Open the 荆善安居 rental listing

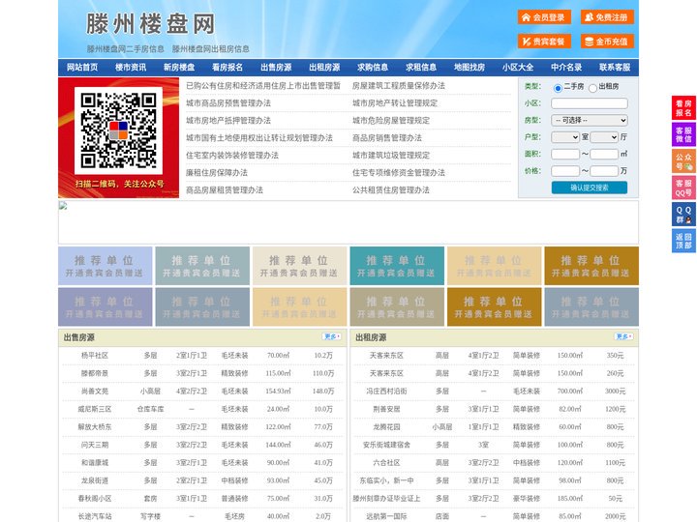386,409
